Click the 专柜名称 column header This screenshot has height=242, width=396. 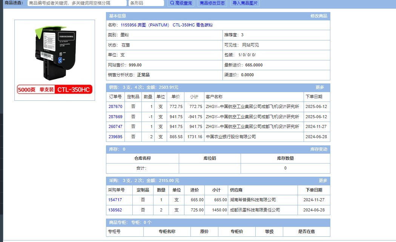[x=167, y=231]
